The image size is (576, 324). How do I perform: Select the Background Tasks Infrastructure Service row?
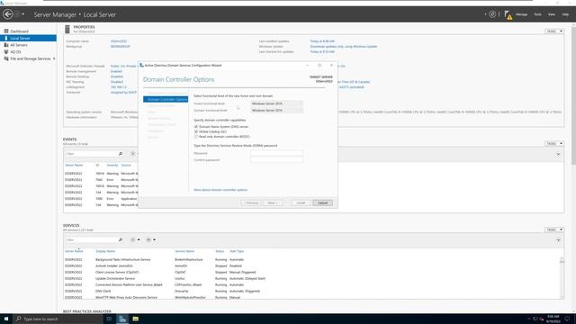(311, 259)
